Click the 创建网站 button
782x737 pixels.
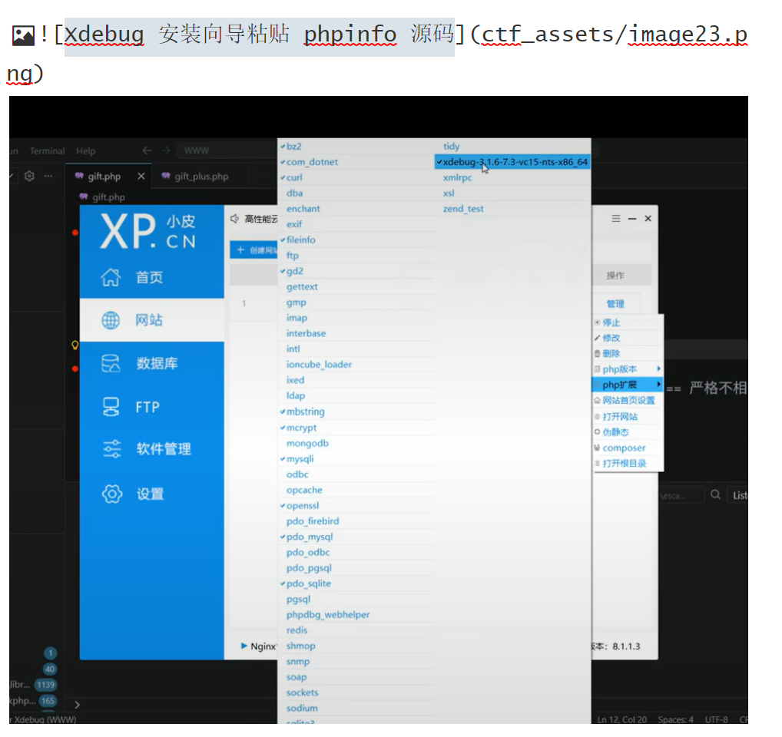(253, 250)
